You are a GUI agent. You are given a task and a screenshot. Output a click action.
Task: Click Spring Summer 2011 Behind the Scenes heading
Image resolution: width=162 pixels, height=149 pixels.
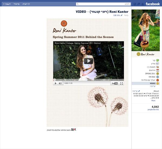click(x=83, y=37)
